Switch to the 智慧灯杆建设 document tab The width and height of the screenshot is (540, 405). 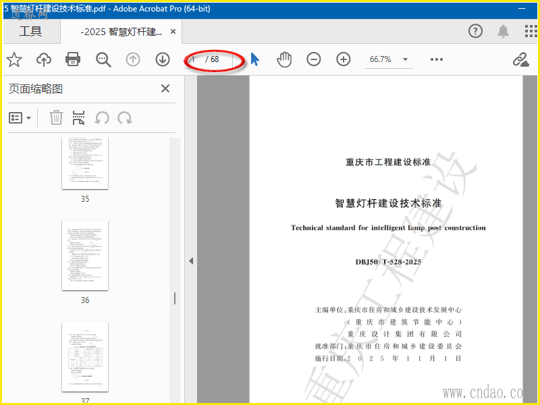click(x=121, y=32)
